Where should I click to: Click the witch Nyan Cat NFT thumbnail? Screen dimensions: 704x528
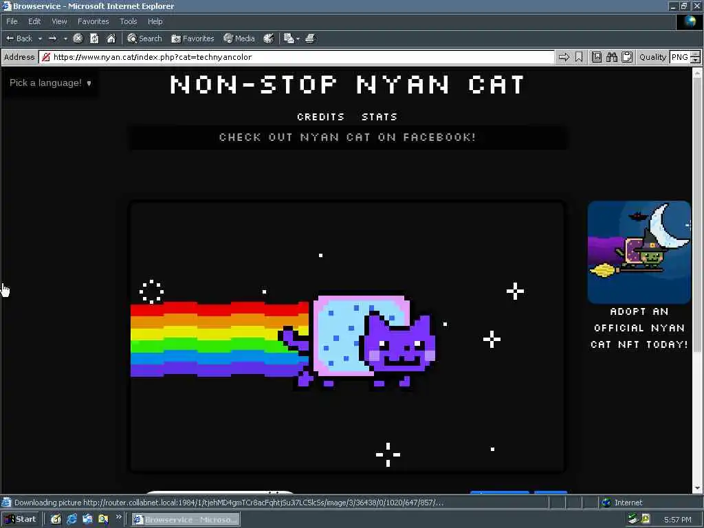pos(639,252)
